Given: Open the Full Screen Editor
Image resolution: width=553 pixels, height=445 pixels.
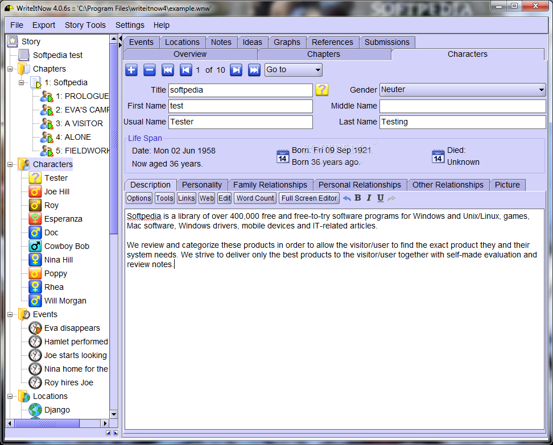Looking at the screenshot, I should click(309, 198).
